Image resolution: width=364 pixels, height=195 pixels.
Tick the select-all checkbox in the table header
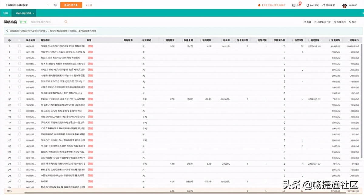click(19, 40)
